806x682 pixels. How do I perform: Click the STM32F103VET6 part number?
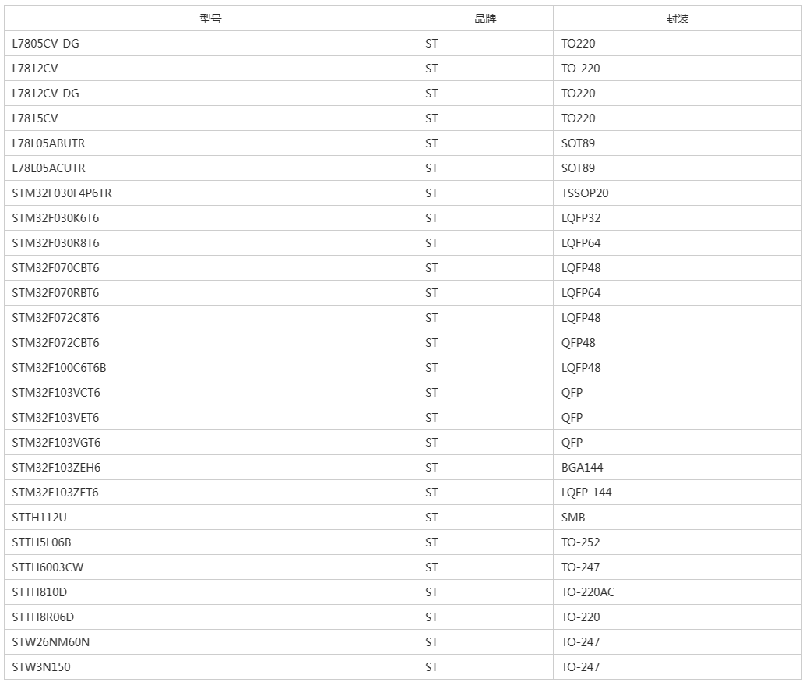tap(55, 418)
